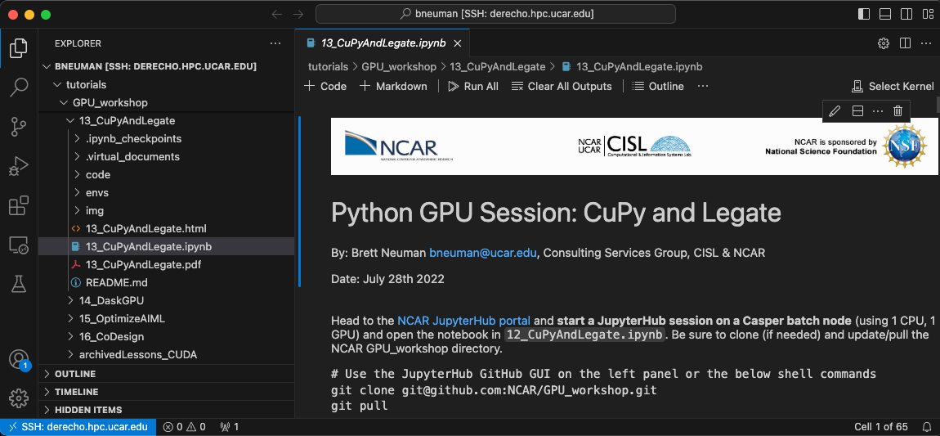This screenshot has width=940, height=436.
Task: Collapse the GPU_workshop folder
Action: [110, 102]
